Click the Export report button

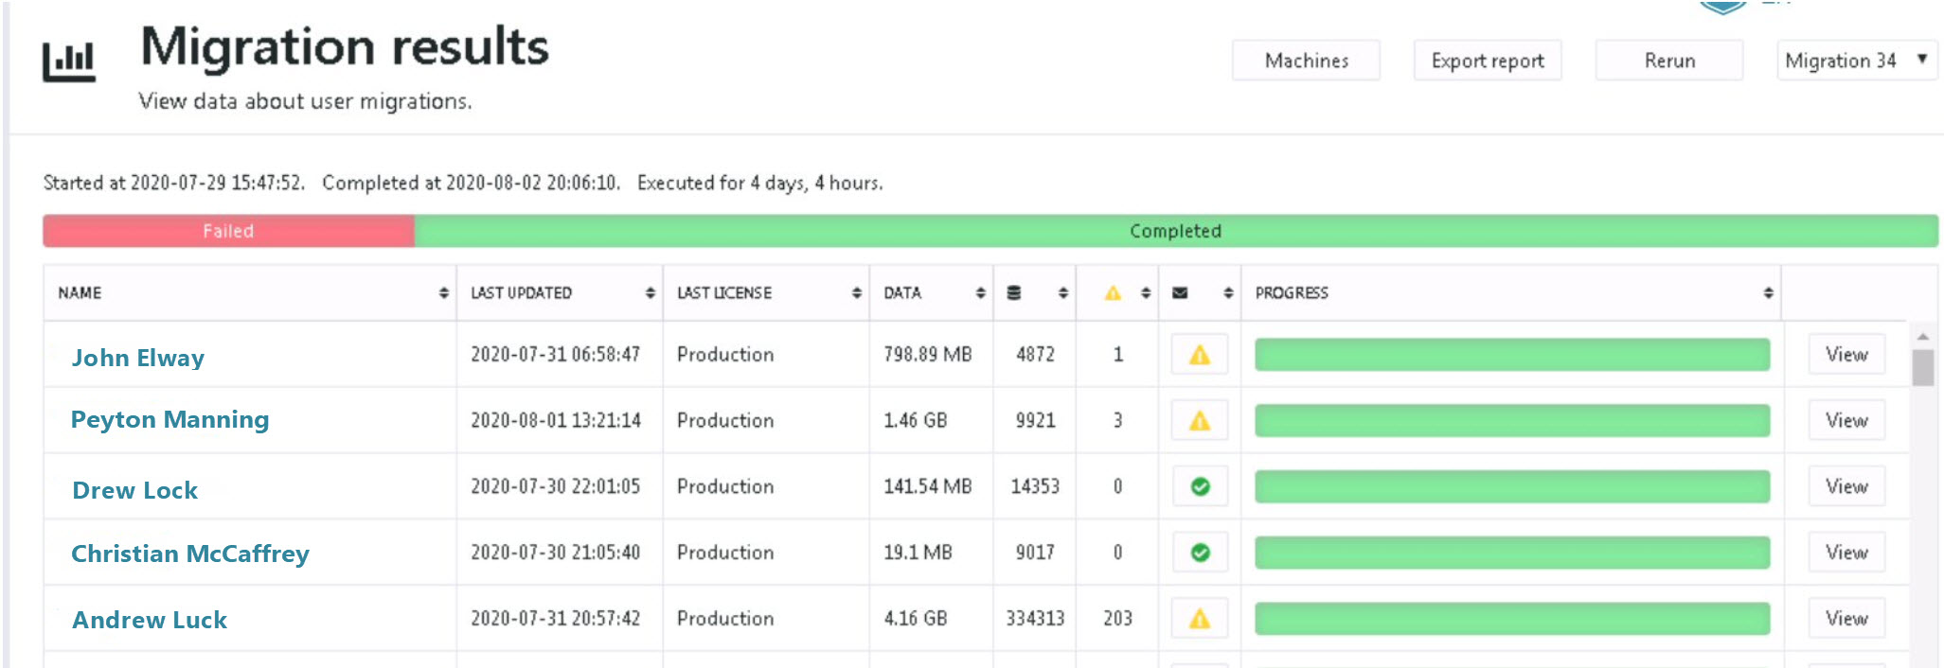[x=1488, y=61]
